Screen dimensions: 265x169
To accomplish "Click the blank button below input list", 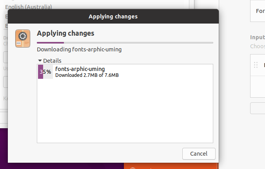I will pyautogui.click(x=258, y=108).
